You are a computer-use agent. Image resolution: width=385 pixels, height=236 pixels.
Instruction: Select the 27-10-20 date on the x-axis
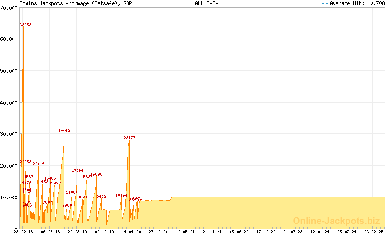click(158, 232)
